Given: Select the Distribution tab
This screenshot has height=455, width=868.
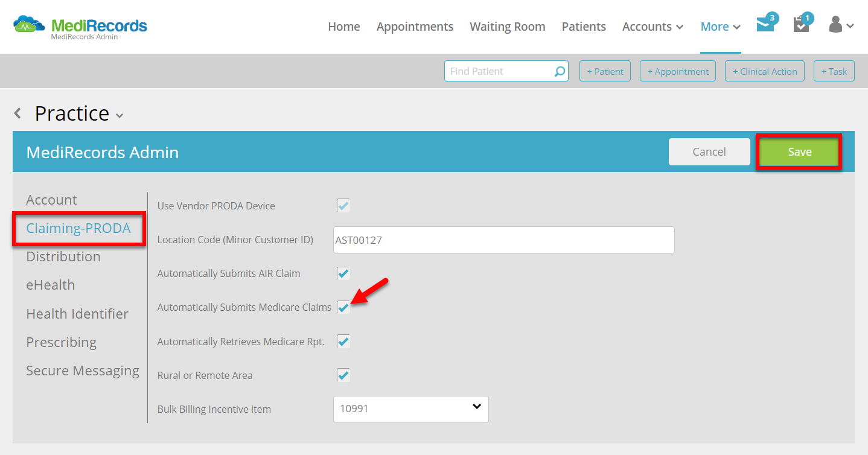Looking at the screenshot, I should [x=63, y=256].
